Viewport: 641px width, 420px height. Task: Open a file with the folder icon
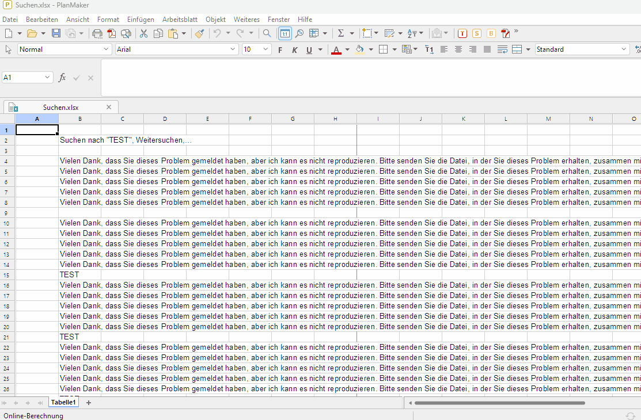tap(32, 33)
